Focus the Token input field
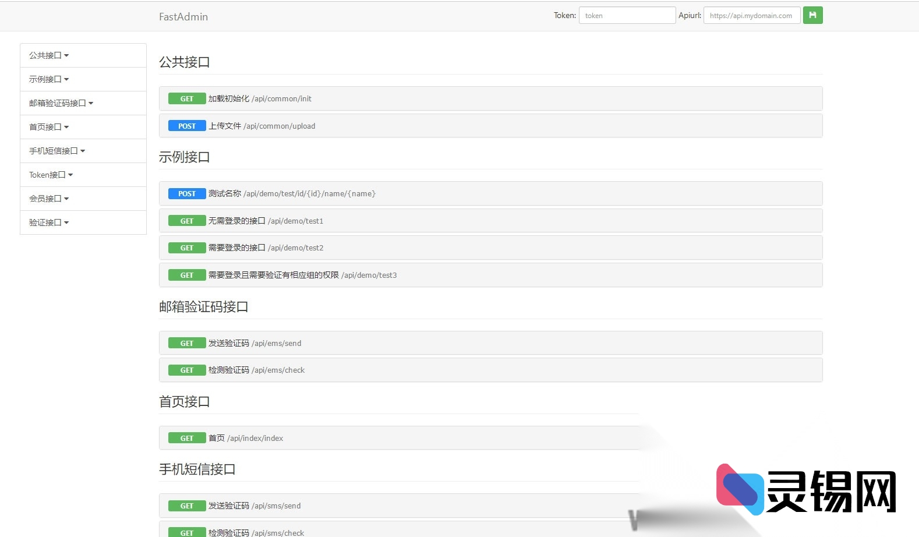919x537 pixels. (x=627, y=16)
